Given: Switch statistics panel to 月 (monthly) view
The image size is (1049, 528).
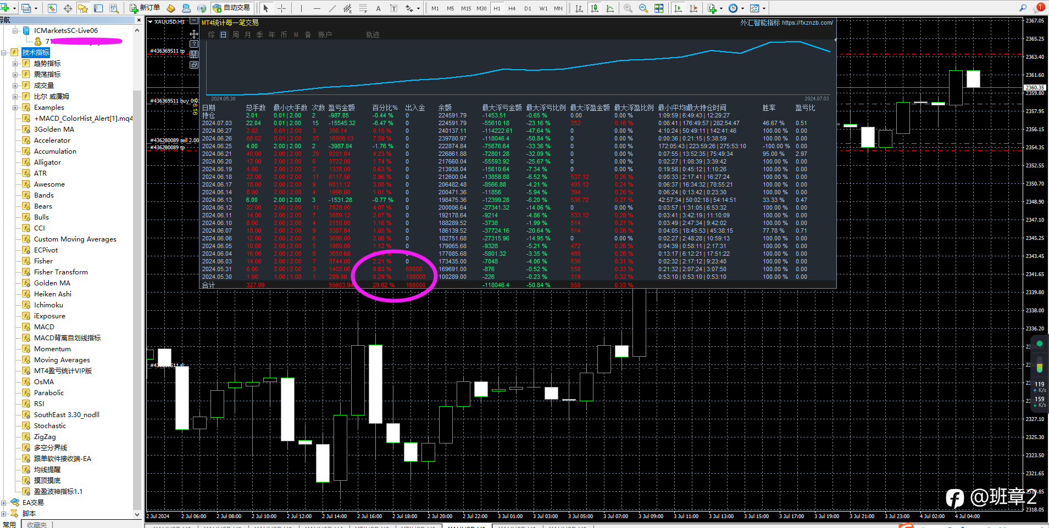Looking at the screenshot, I should 248,35.
